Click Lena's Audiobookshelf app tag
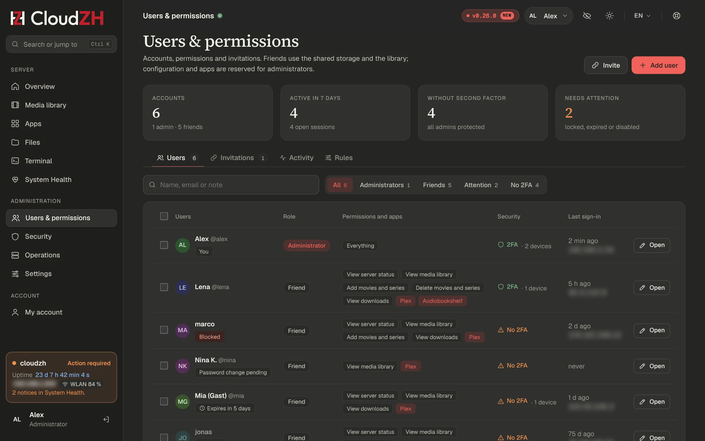 442,301
